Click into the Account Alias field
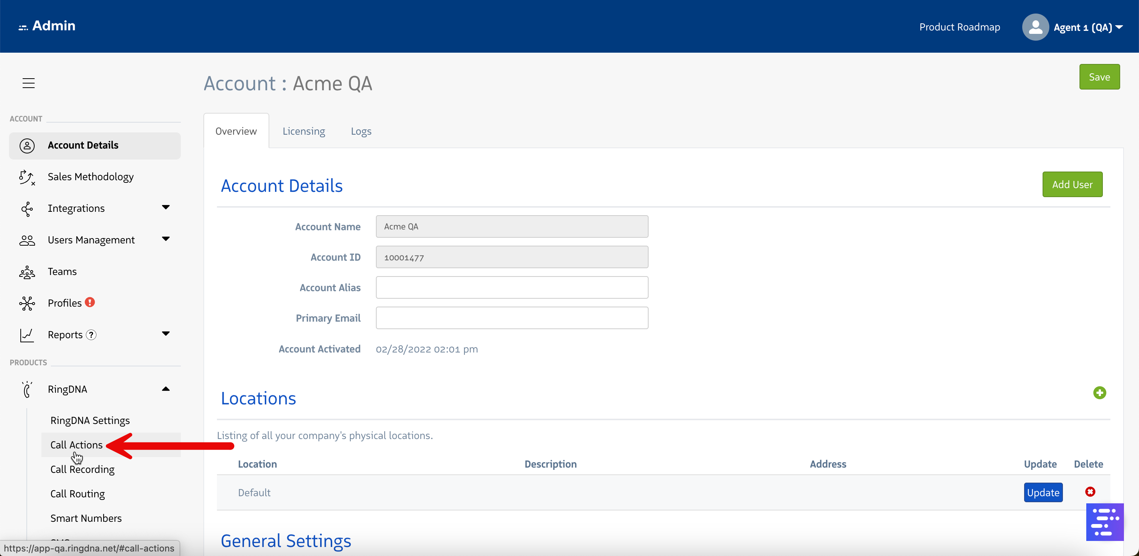 [511, 287]
